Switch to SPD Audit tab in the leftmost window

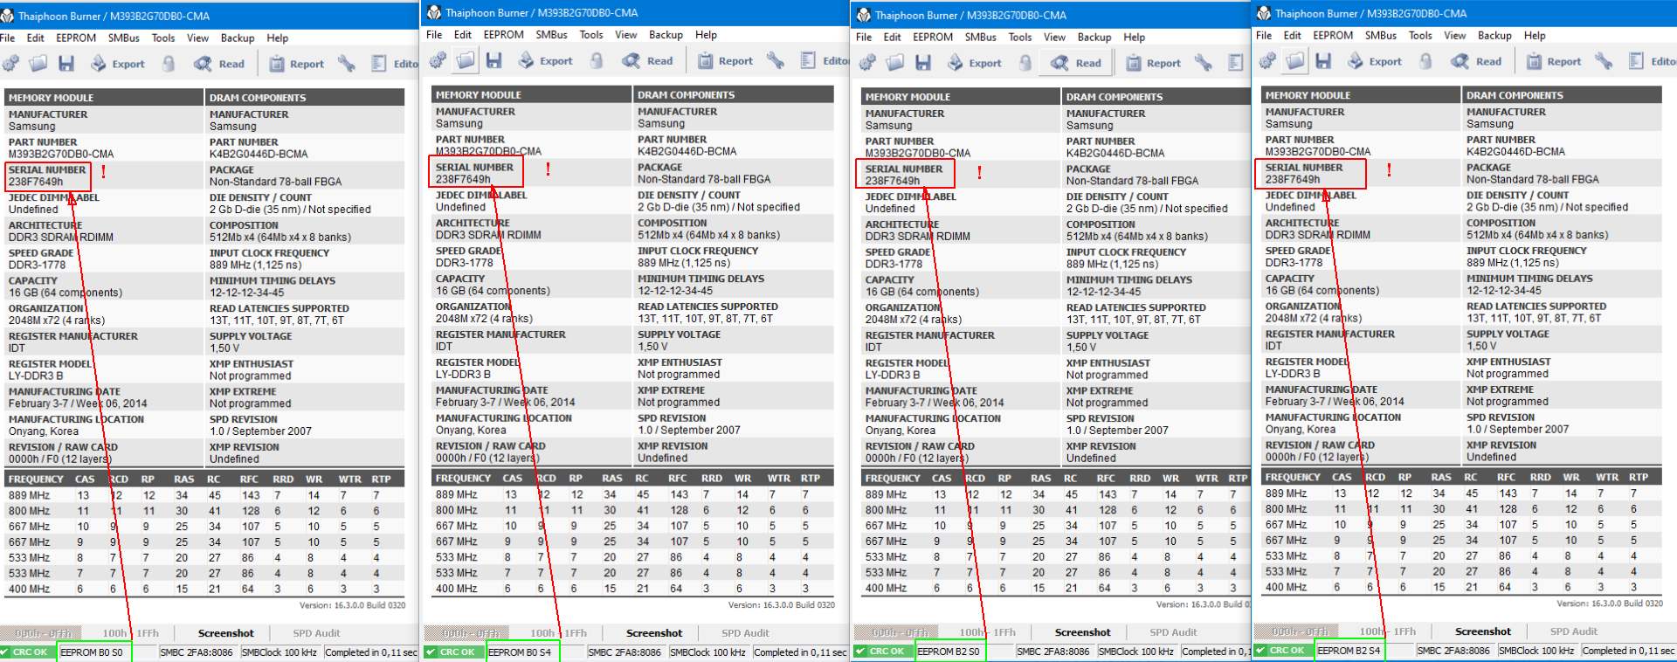tap(316, 633)
